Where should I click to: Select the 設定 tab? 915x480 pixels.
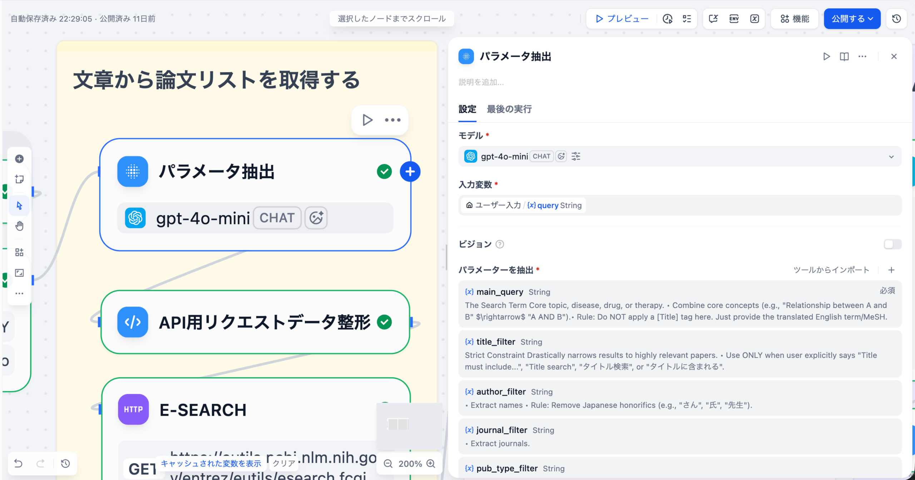[467, 109]
